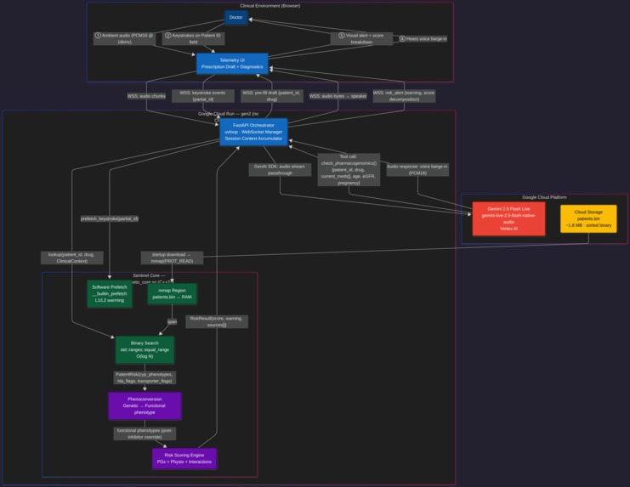Select the 'PatientRisk{cyp_phenotypes...}' edge label
The height and width of the screenshot is (487, 630).
(145, 378)
